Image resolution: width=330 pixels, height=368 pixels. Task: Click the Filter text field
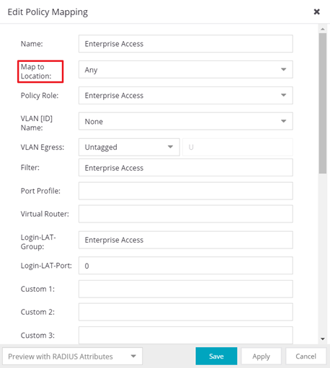coord(186,168)
